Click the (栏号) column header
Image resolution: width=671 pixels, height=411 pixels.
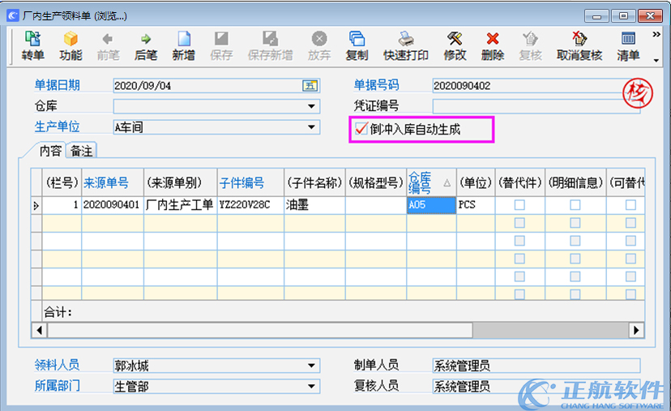coord(62,183)
